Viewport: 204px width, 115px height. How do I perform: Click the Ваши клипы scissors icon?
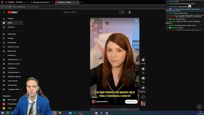click(4, 51)
